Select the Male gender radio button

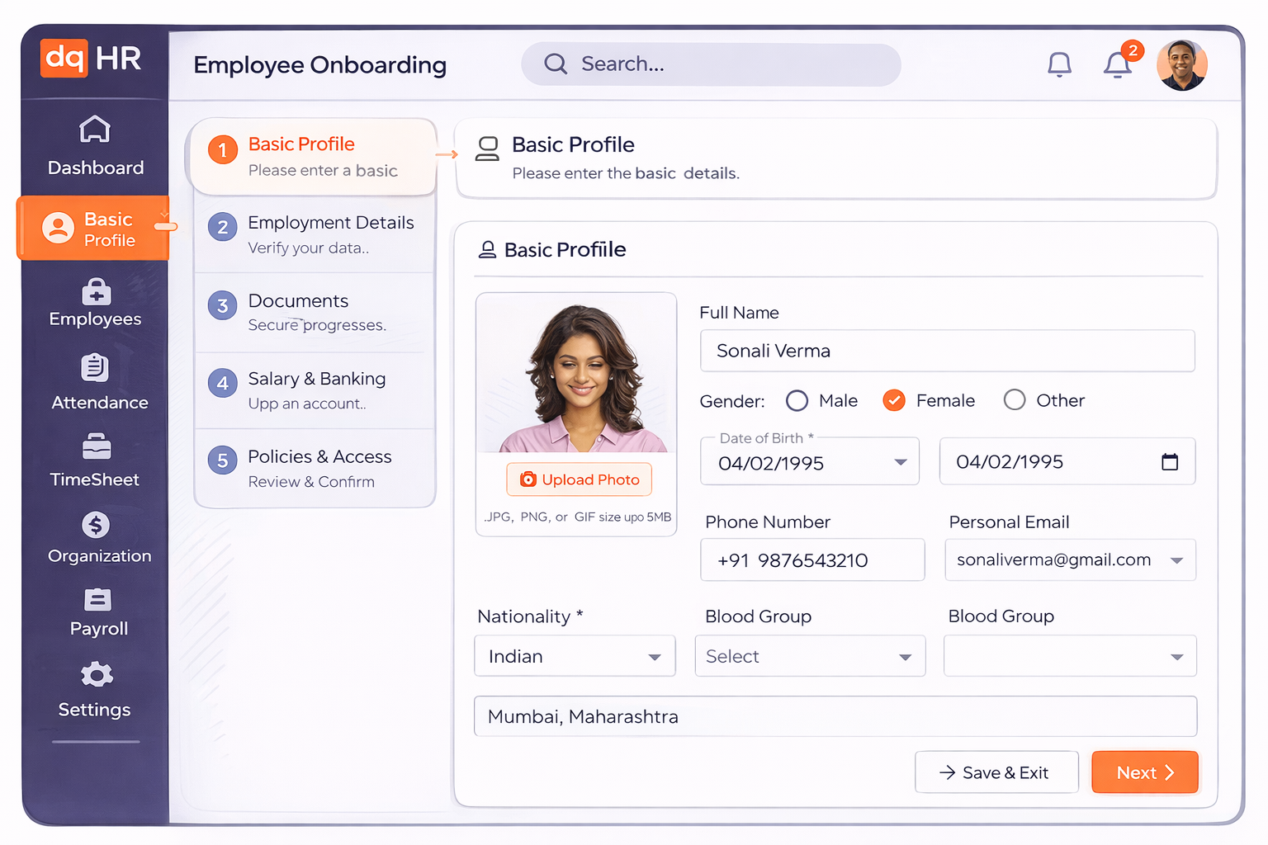click(796, 400)
